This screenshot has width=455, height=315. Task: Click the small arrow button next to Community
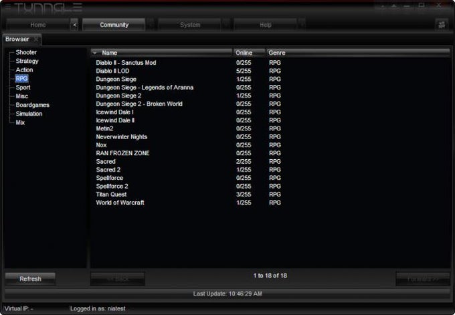151,25
